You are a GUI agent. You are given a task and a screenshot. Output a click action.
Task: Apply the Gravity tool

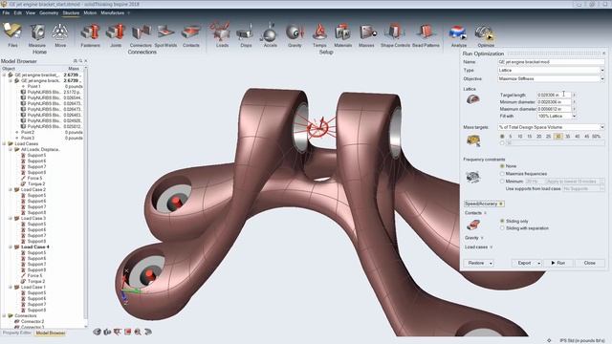pos(295,32)
